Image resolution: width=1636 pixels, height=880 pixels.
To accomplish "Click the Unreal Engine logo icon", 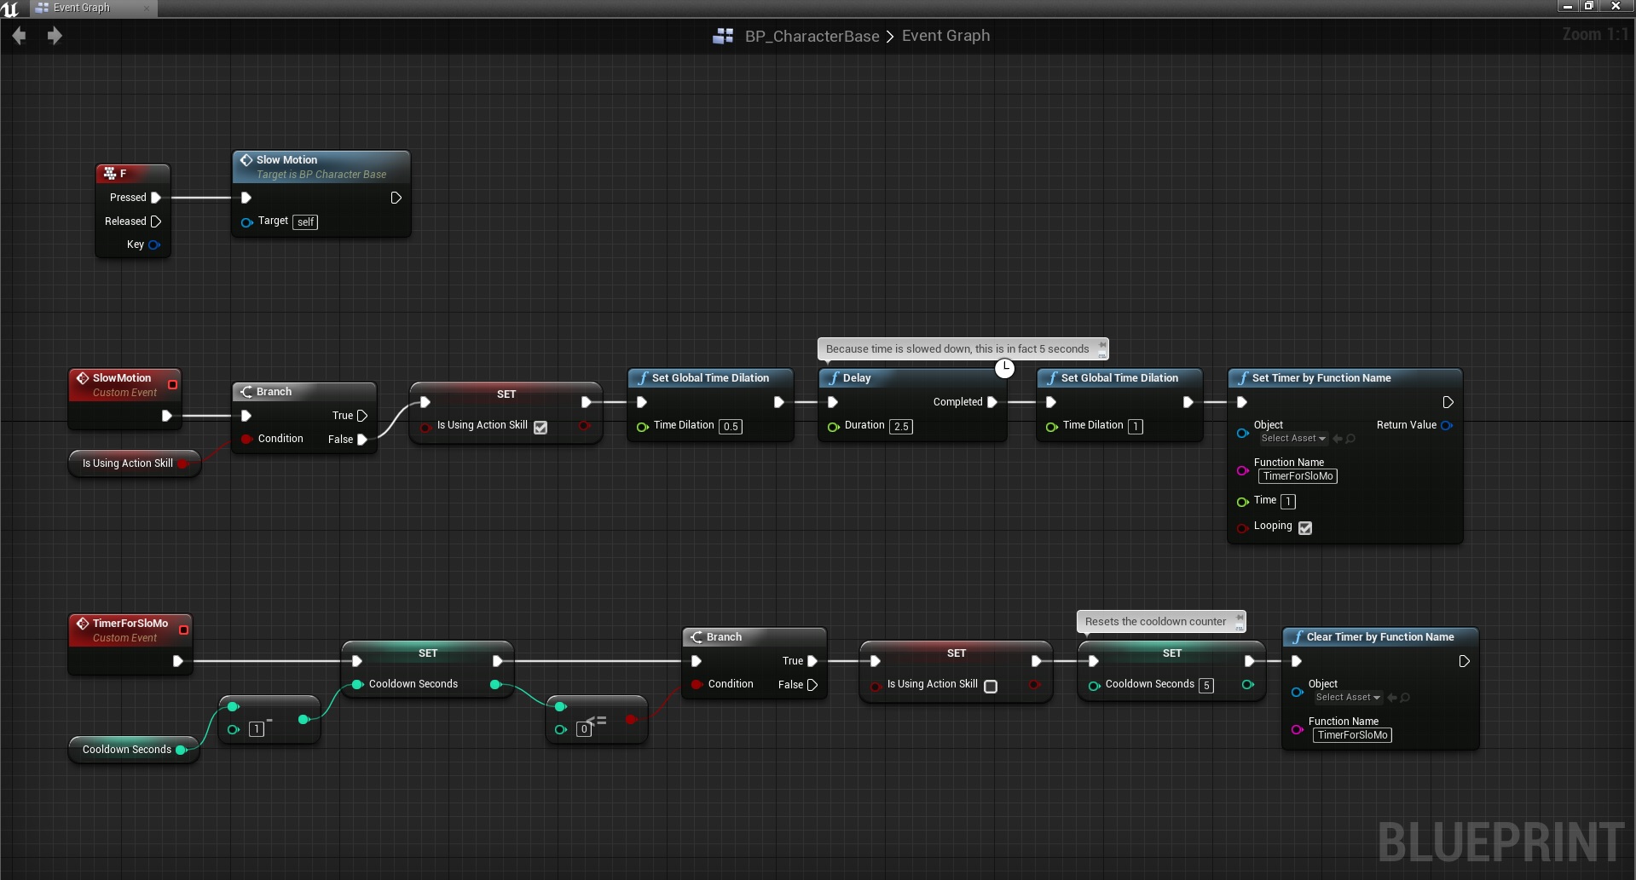I will (10, 9).
